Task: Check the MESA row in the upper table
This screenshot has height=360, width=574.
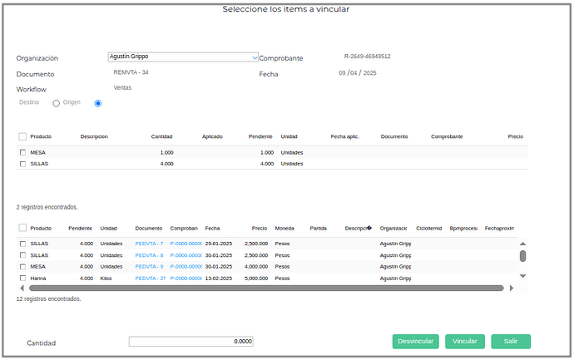Action: click(22, 153)
